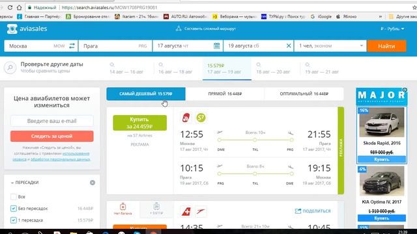
Task: Open обработки персональных данных link
Action: tap(61, 159)
